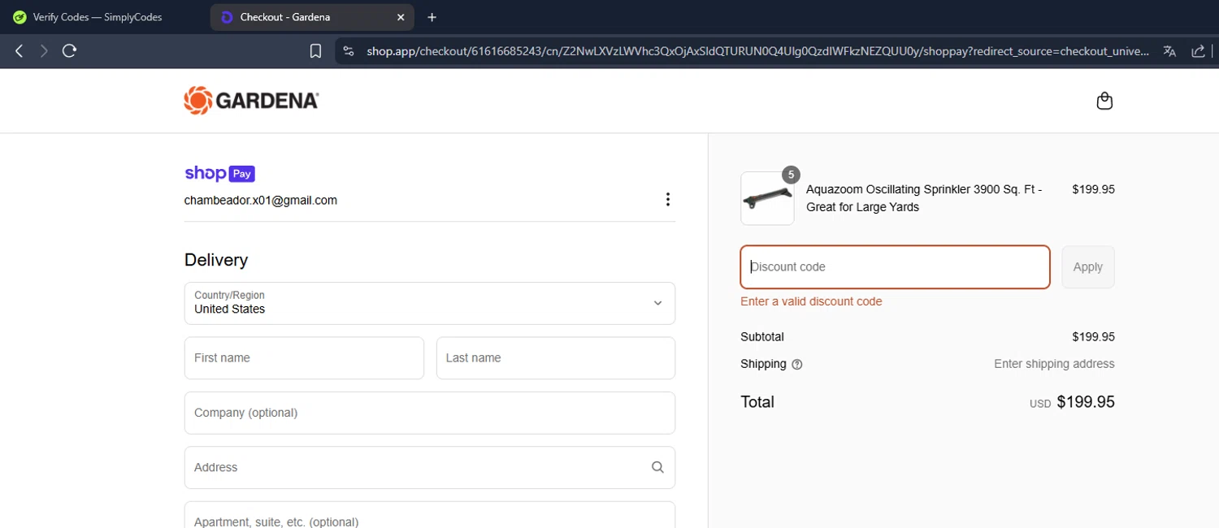Click the Company (optional) field

coord(430,413)
